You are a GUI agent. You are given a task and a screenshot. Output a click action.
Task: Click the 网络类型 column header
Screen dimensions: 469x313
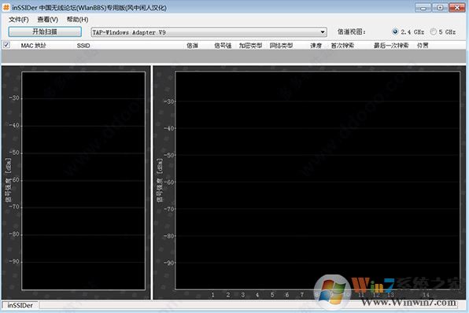281,46
